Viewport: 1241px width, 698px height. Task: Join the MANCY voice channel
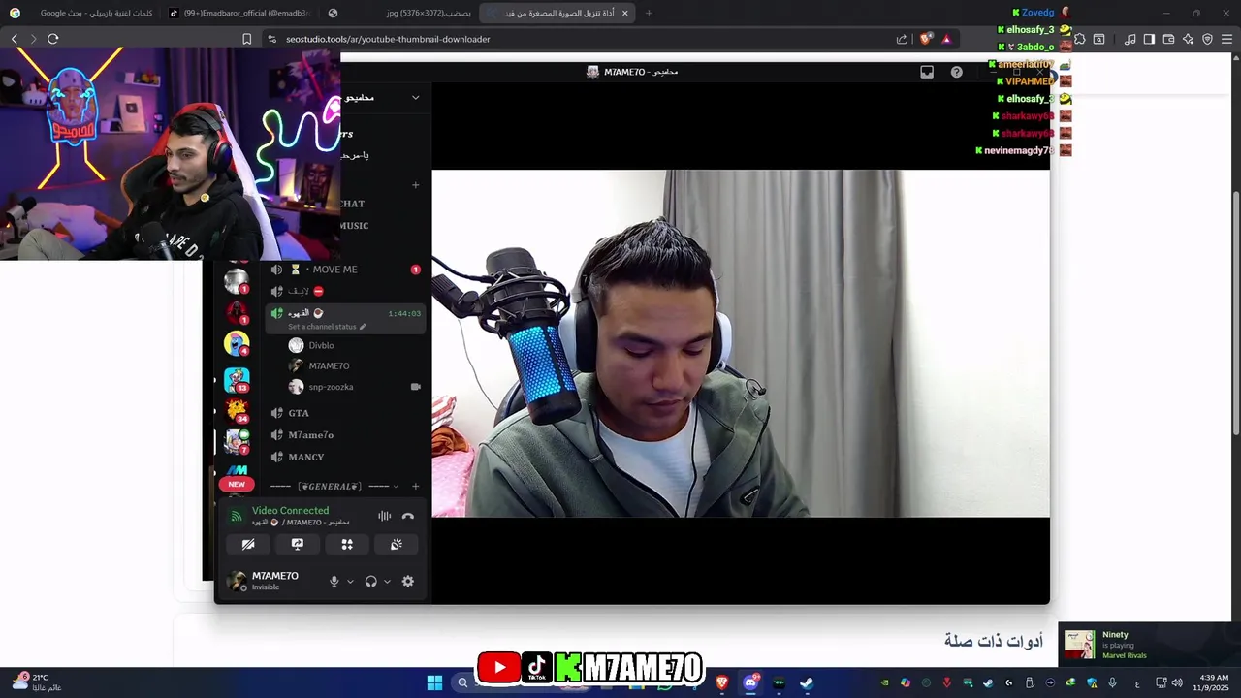point(346,458)
